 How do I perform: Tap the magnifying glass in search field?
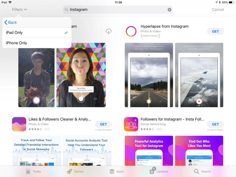point(66,10)
